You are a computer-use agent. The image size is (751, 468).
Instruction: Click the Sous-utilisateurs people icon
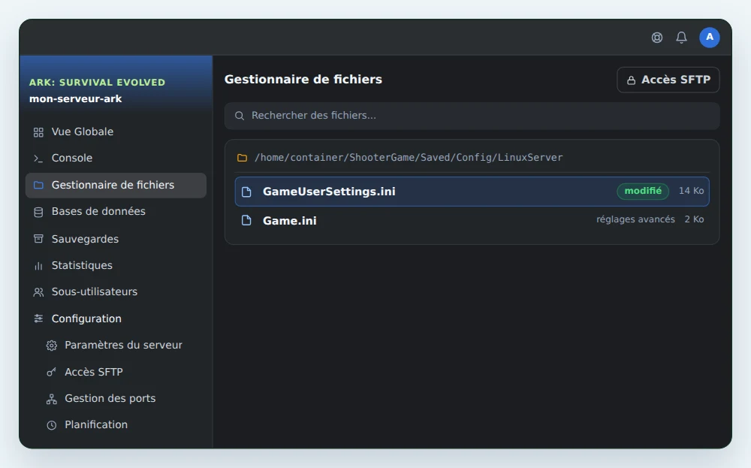tap(38, 292)
